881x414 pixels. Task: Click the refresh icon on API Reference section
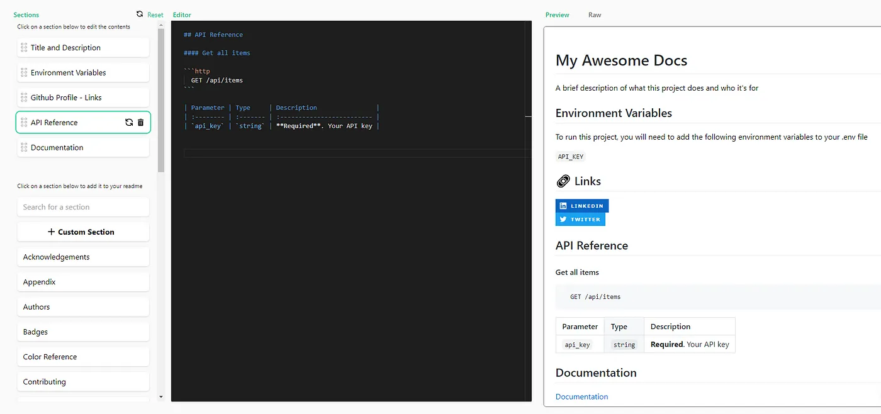coord(129,123)
